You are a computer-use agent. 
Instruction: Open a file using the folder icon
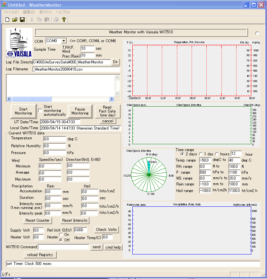tap(15, 20)
